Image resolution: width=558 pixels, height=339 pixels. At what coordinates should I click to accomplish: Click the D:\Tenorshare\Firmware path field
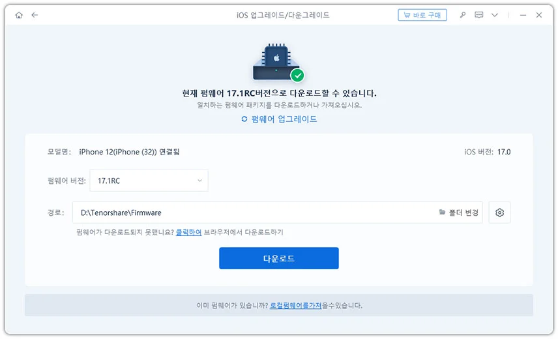coord(278,213)
